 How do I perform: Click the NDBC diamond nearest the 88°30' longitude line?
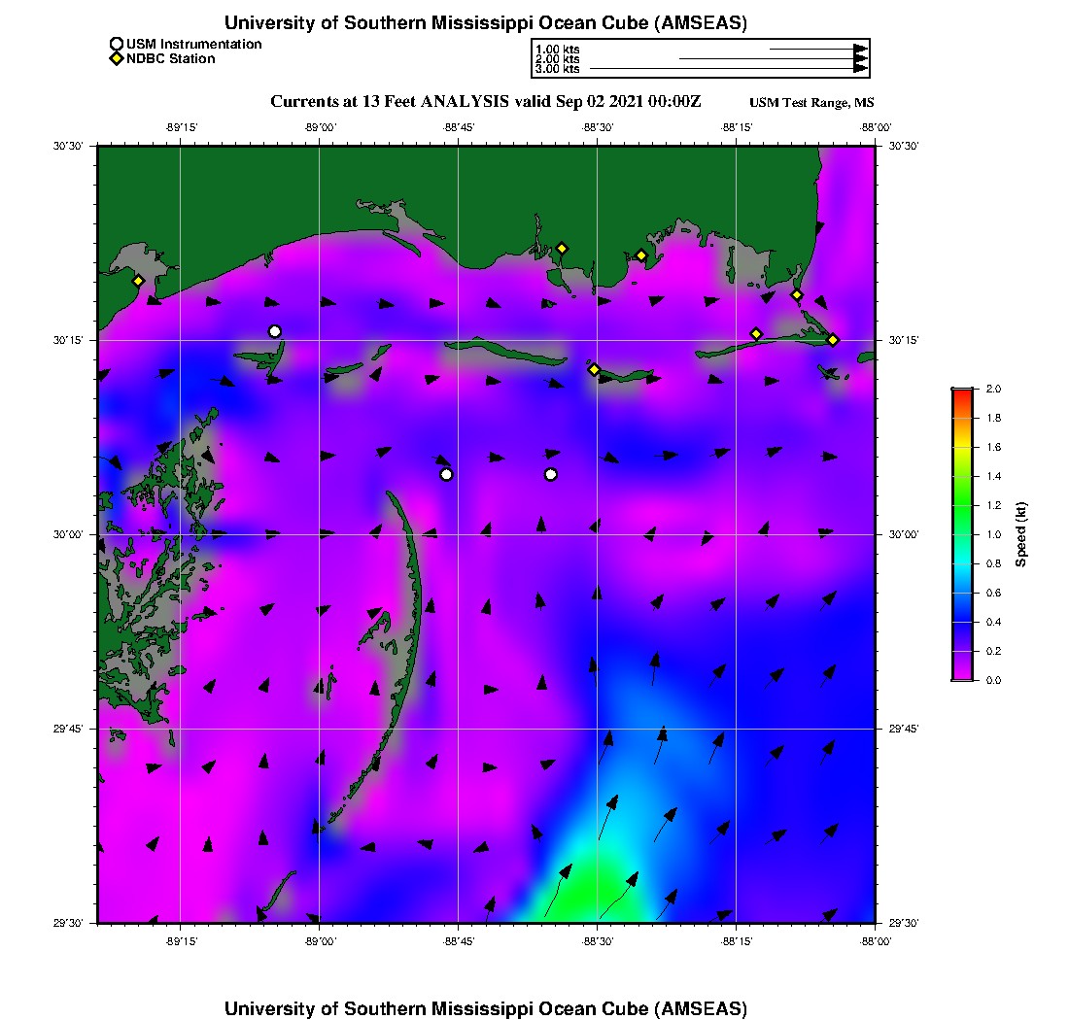[x=594, y=369]
